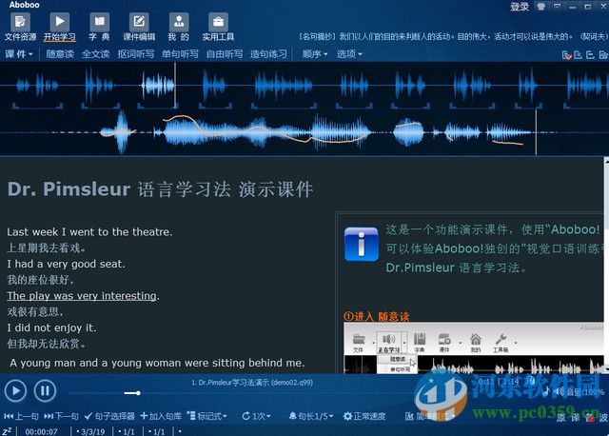Screen dimensions: 609x436
Task: Click the round Play button
Action: click(x=15, y=390)
